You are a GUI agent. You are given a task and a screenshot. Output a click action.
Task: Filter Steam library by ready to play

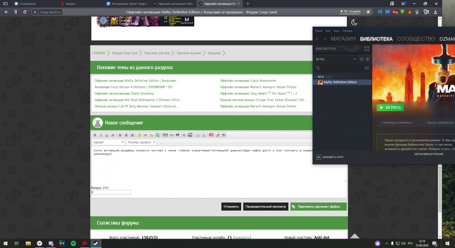367,59
